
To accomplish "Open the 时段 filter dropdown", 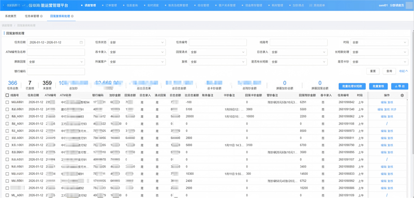I will [379, 42].
